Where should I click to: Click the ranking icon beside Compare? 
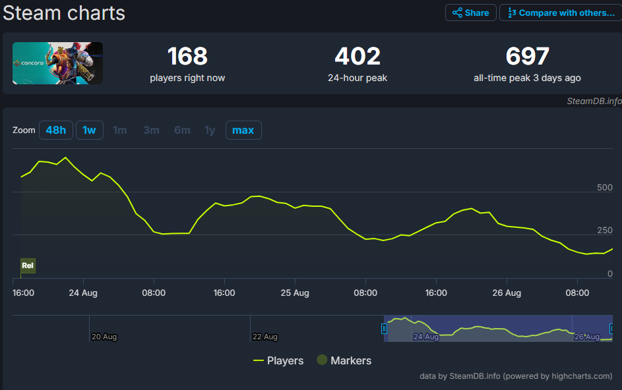tap(512, 13)
